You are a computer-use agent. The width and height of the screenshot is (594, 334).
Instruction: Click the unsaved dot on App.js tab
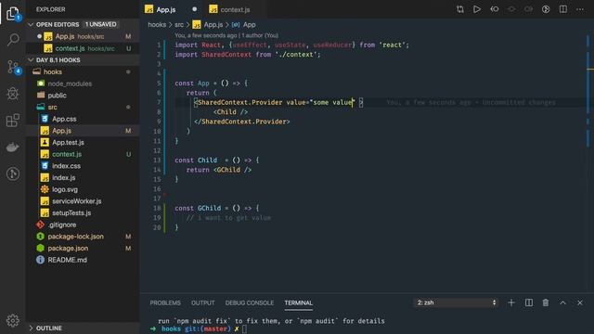[x=194, y=9]
